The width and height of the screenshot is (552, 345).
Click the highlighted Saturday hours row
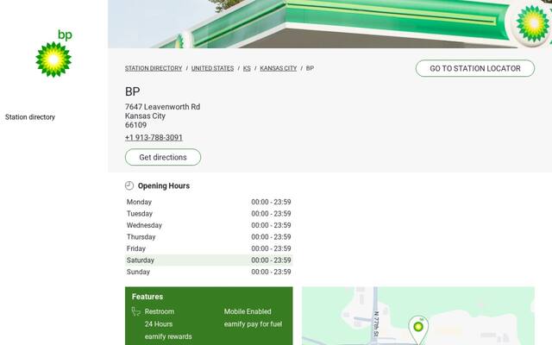[x=209, y=260]
